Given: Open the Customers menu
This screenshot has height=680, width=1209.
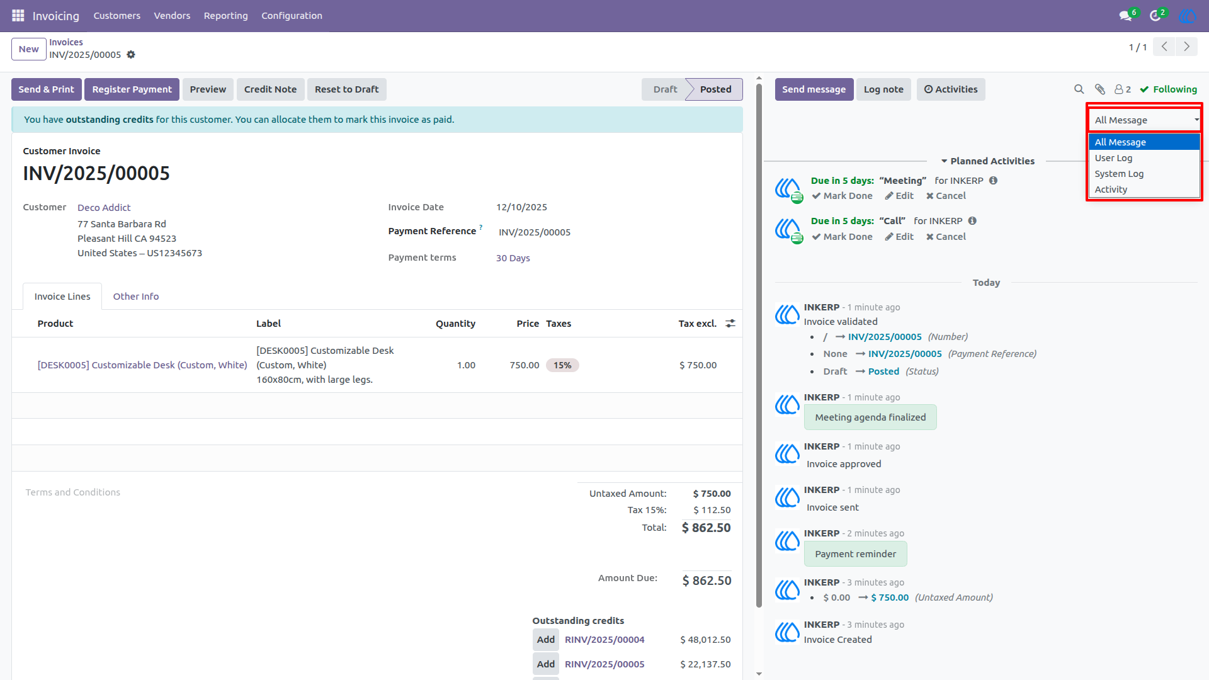Looking at the screenshot, I should click(x=117, y=16).
